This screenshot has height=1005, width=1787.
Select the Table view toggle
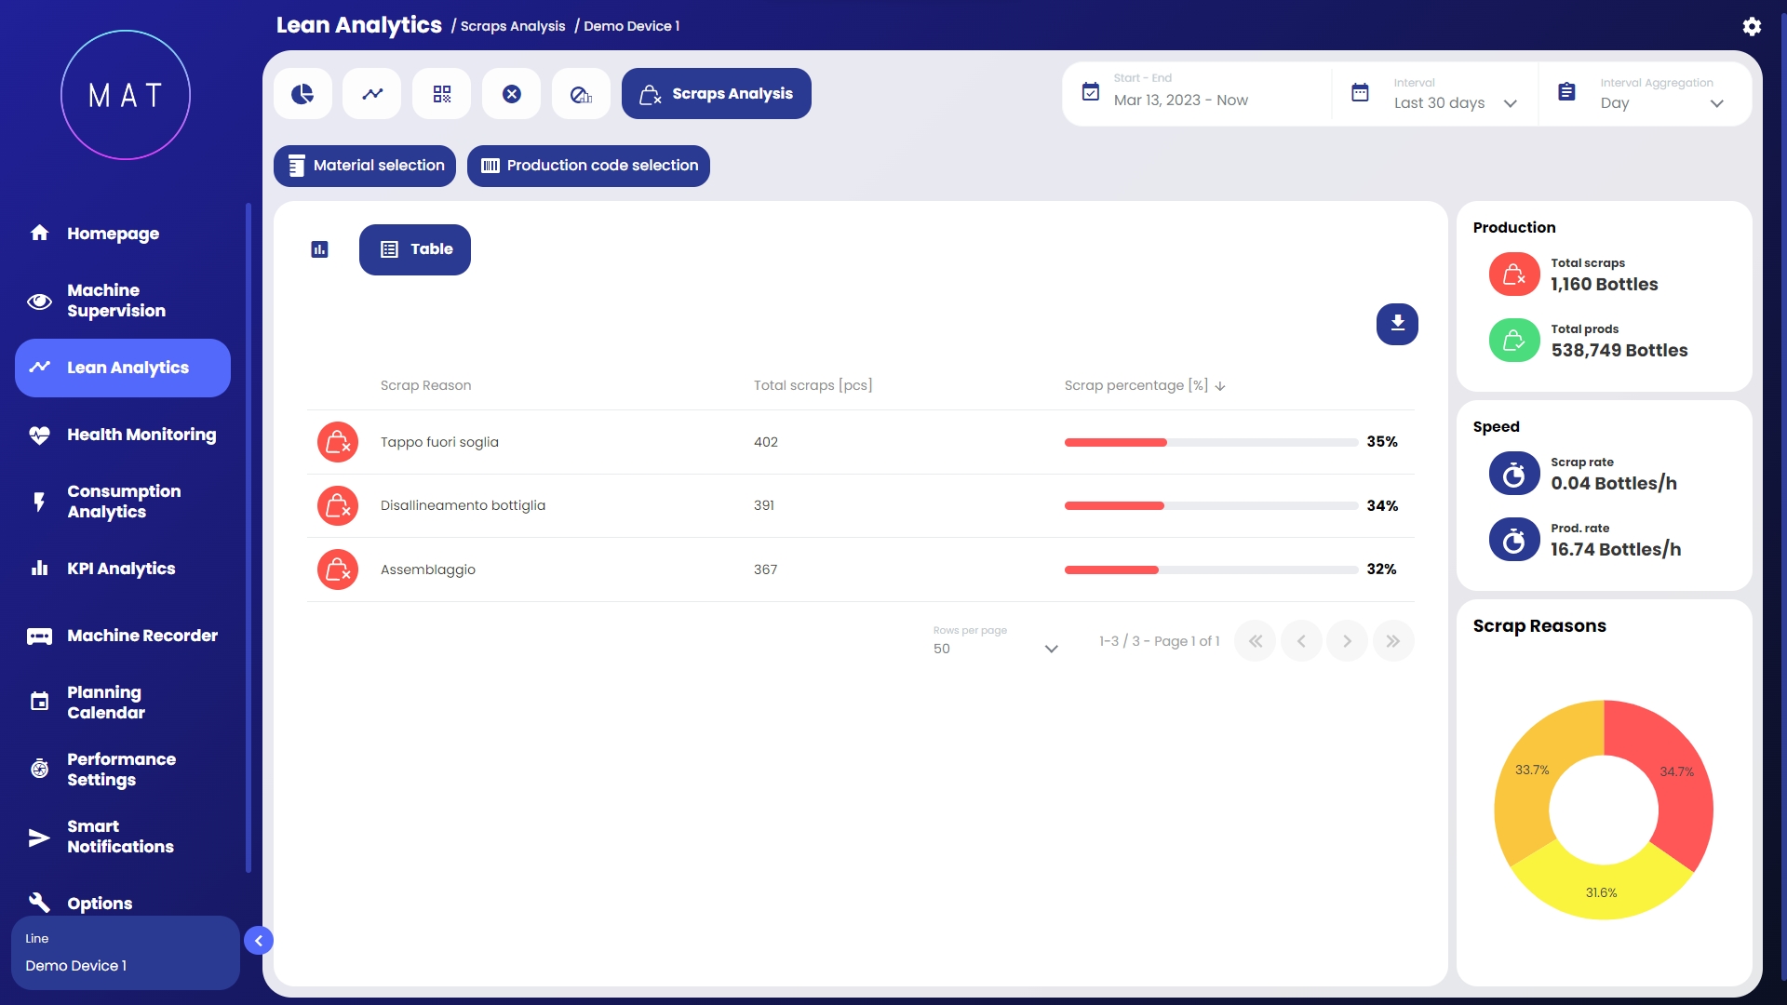pos(415,249)
